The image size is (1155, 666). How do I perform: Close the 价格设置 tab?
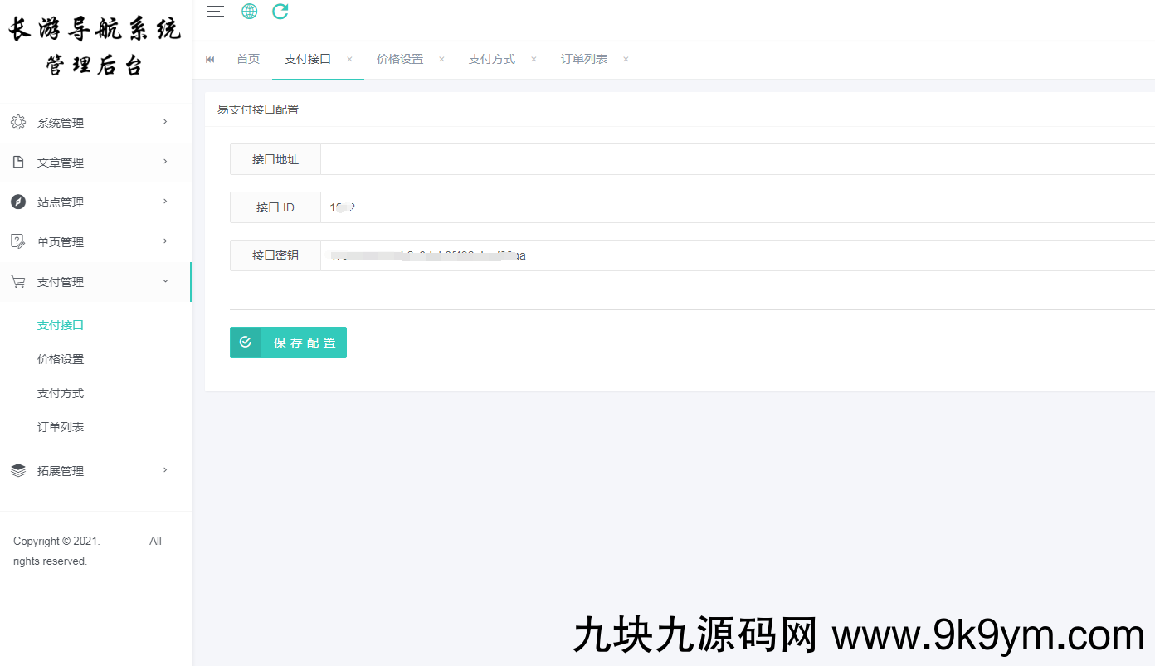[441, 60]
